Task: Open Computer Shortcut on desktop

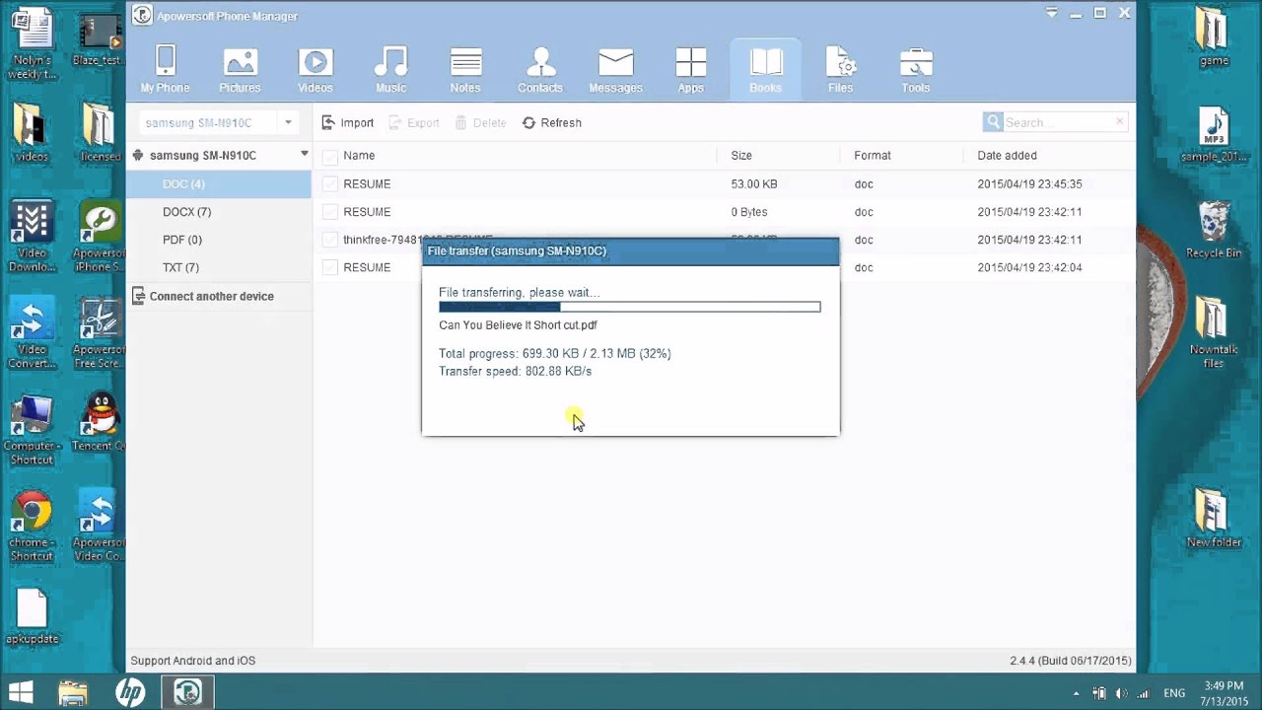Action: pyautogui.click(x=32, y=429)
